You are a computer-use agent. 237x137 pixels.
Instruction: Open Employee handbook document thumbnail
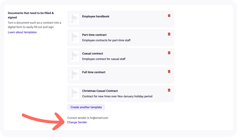(x=75, y=19)
